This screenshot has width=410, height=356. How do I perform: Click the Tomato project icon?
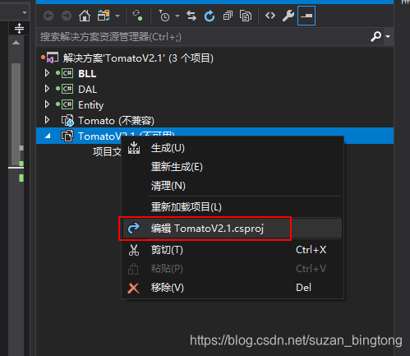(67, 120)
